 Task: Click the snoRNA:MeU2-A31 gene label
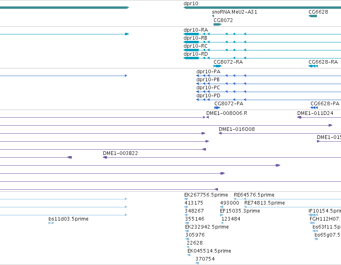(x=234, y=12)
